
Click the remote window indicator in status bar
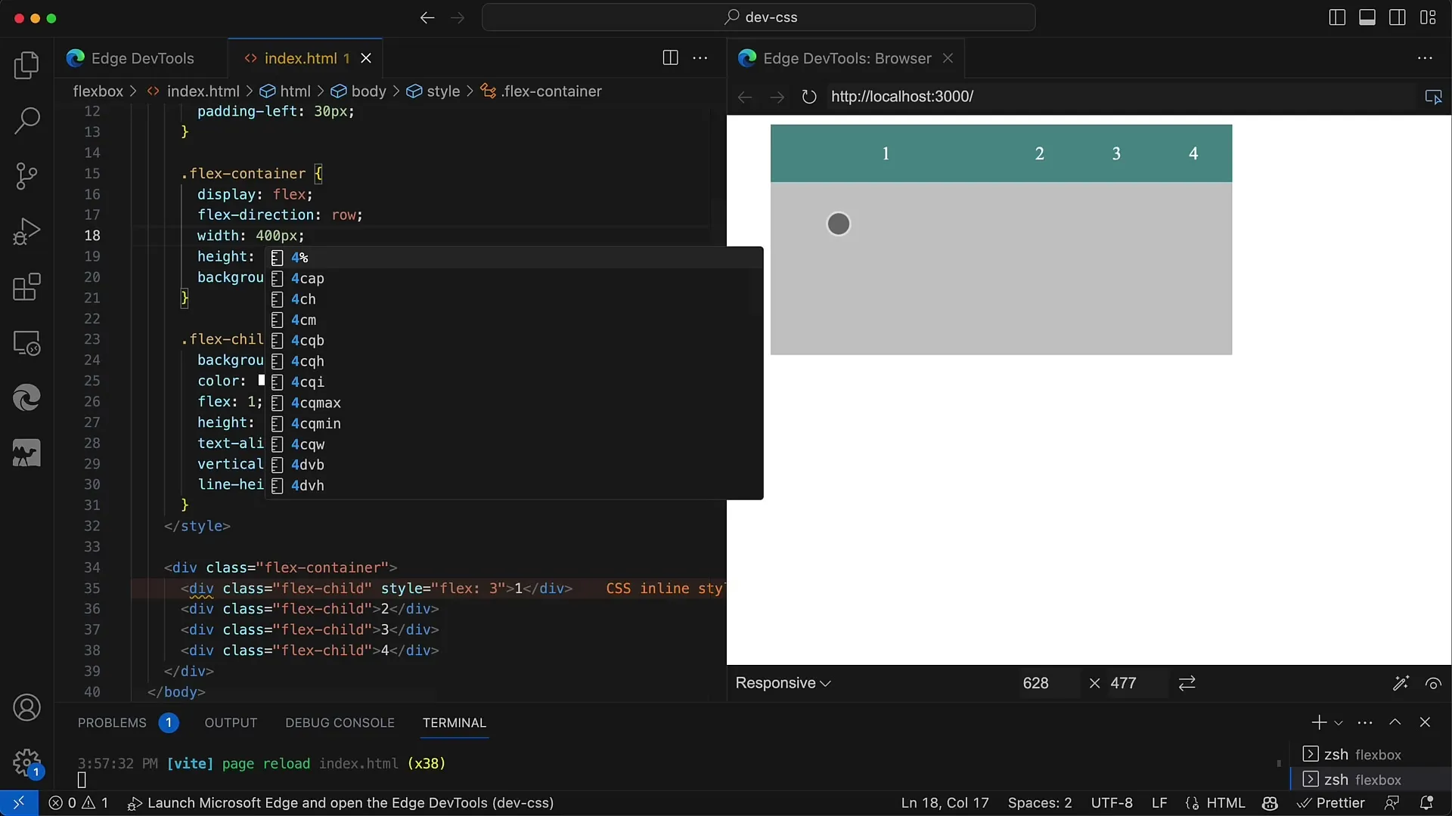(19, 803)
